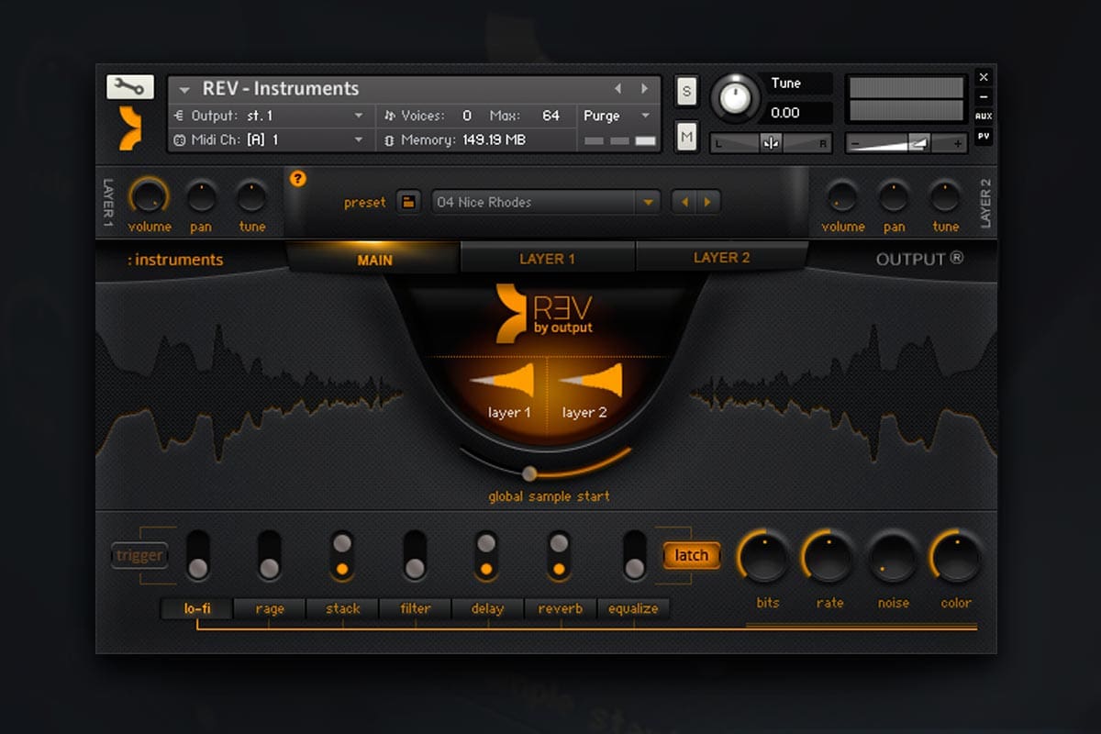Select the stack effect tab
This screenshot has height=734, width=1101.
(342, 608)
